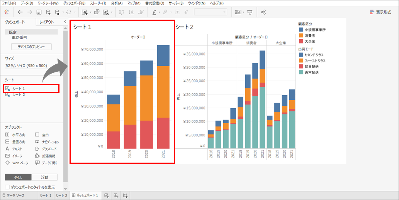This screenshot has height=200, width=399.
Task: Open the データ(D) menu
Action: [27, 3]
